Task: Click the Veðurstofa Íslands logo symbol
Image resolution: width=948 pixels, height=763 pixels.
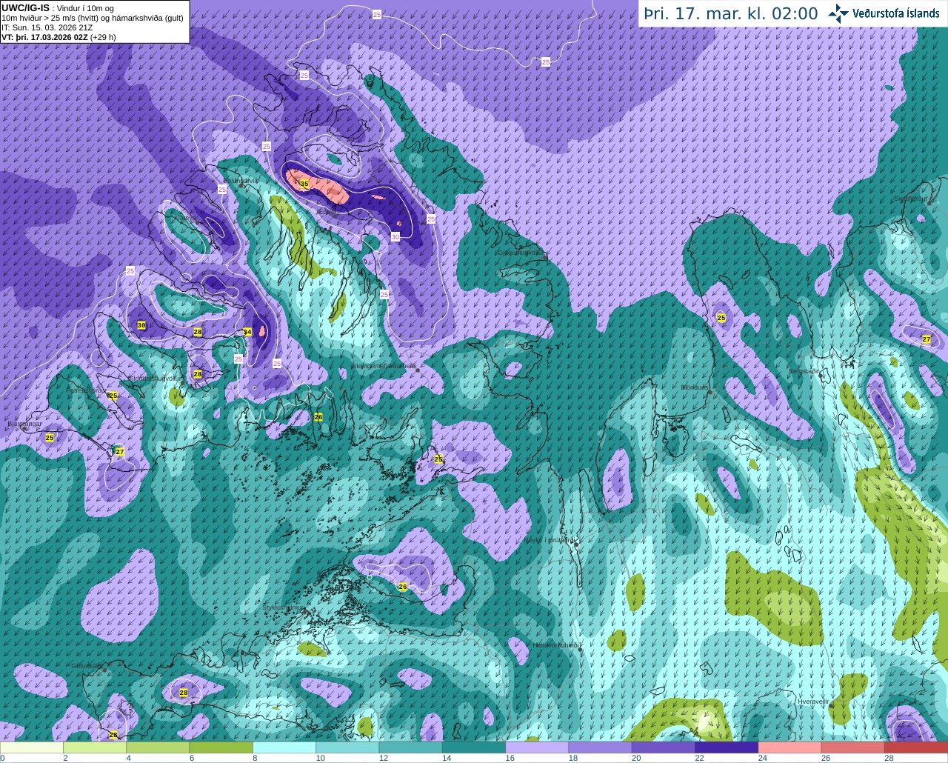Action: pyautogui.click(x=838, y=13)
